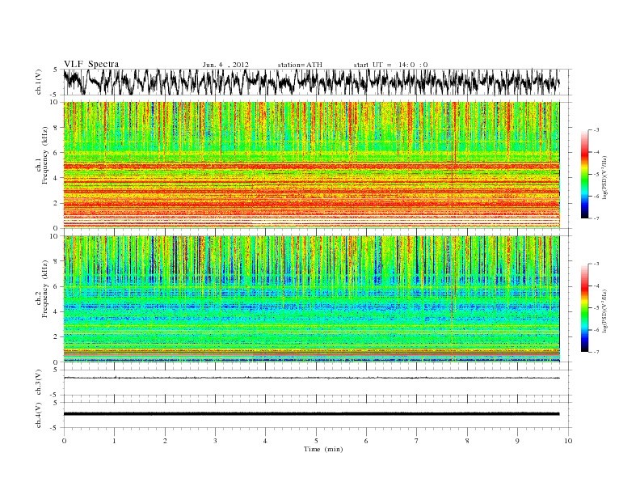Click the '-7' value on ch.2 colorbar
Image resolution: width=640 pixels, height=495 pixels.
[596, 352]
